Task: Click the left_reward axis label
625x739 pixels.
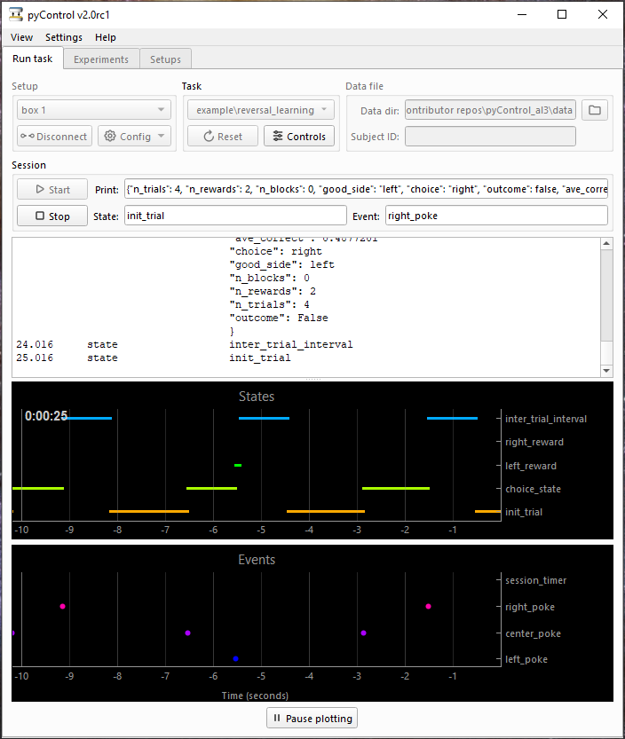Action: [x=531, y=466]
